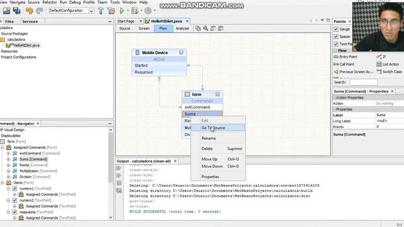Image resolution: width=404 pixels, height=227 pixels.
Task: Expand the Multiplicaion Command node in Navigator
Action: 8,171
